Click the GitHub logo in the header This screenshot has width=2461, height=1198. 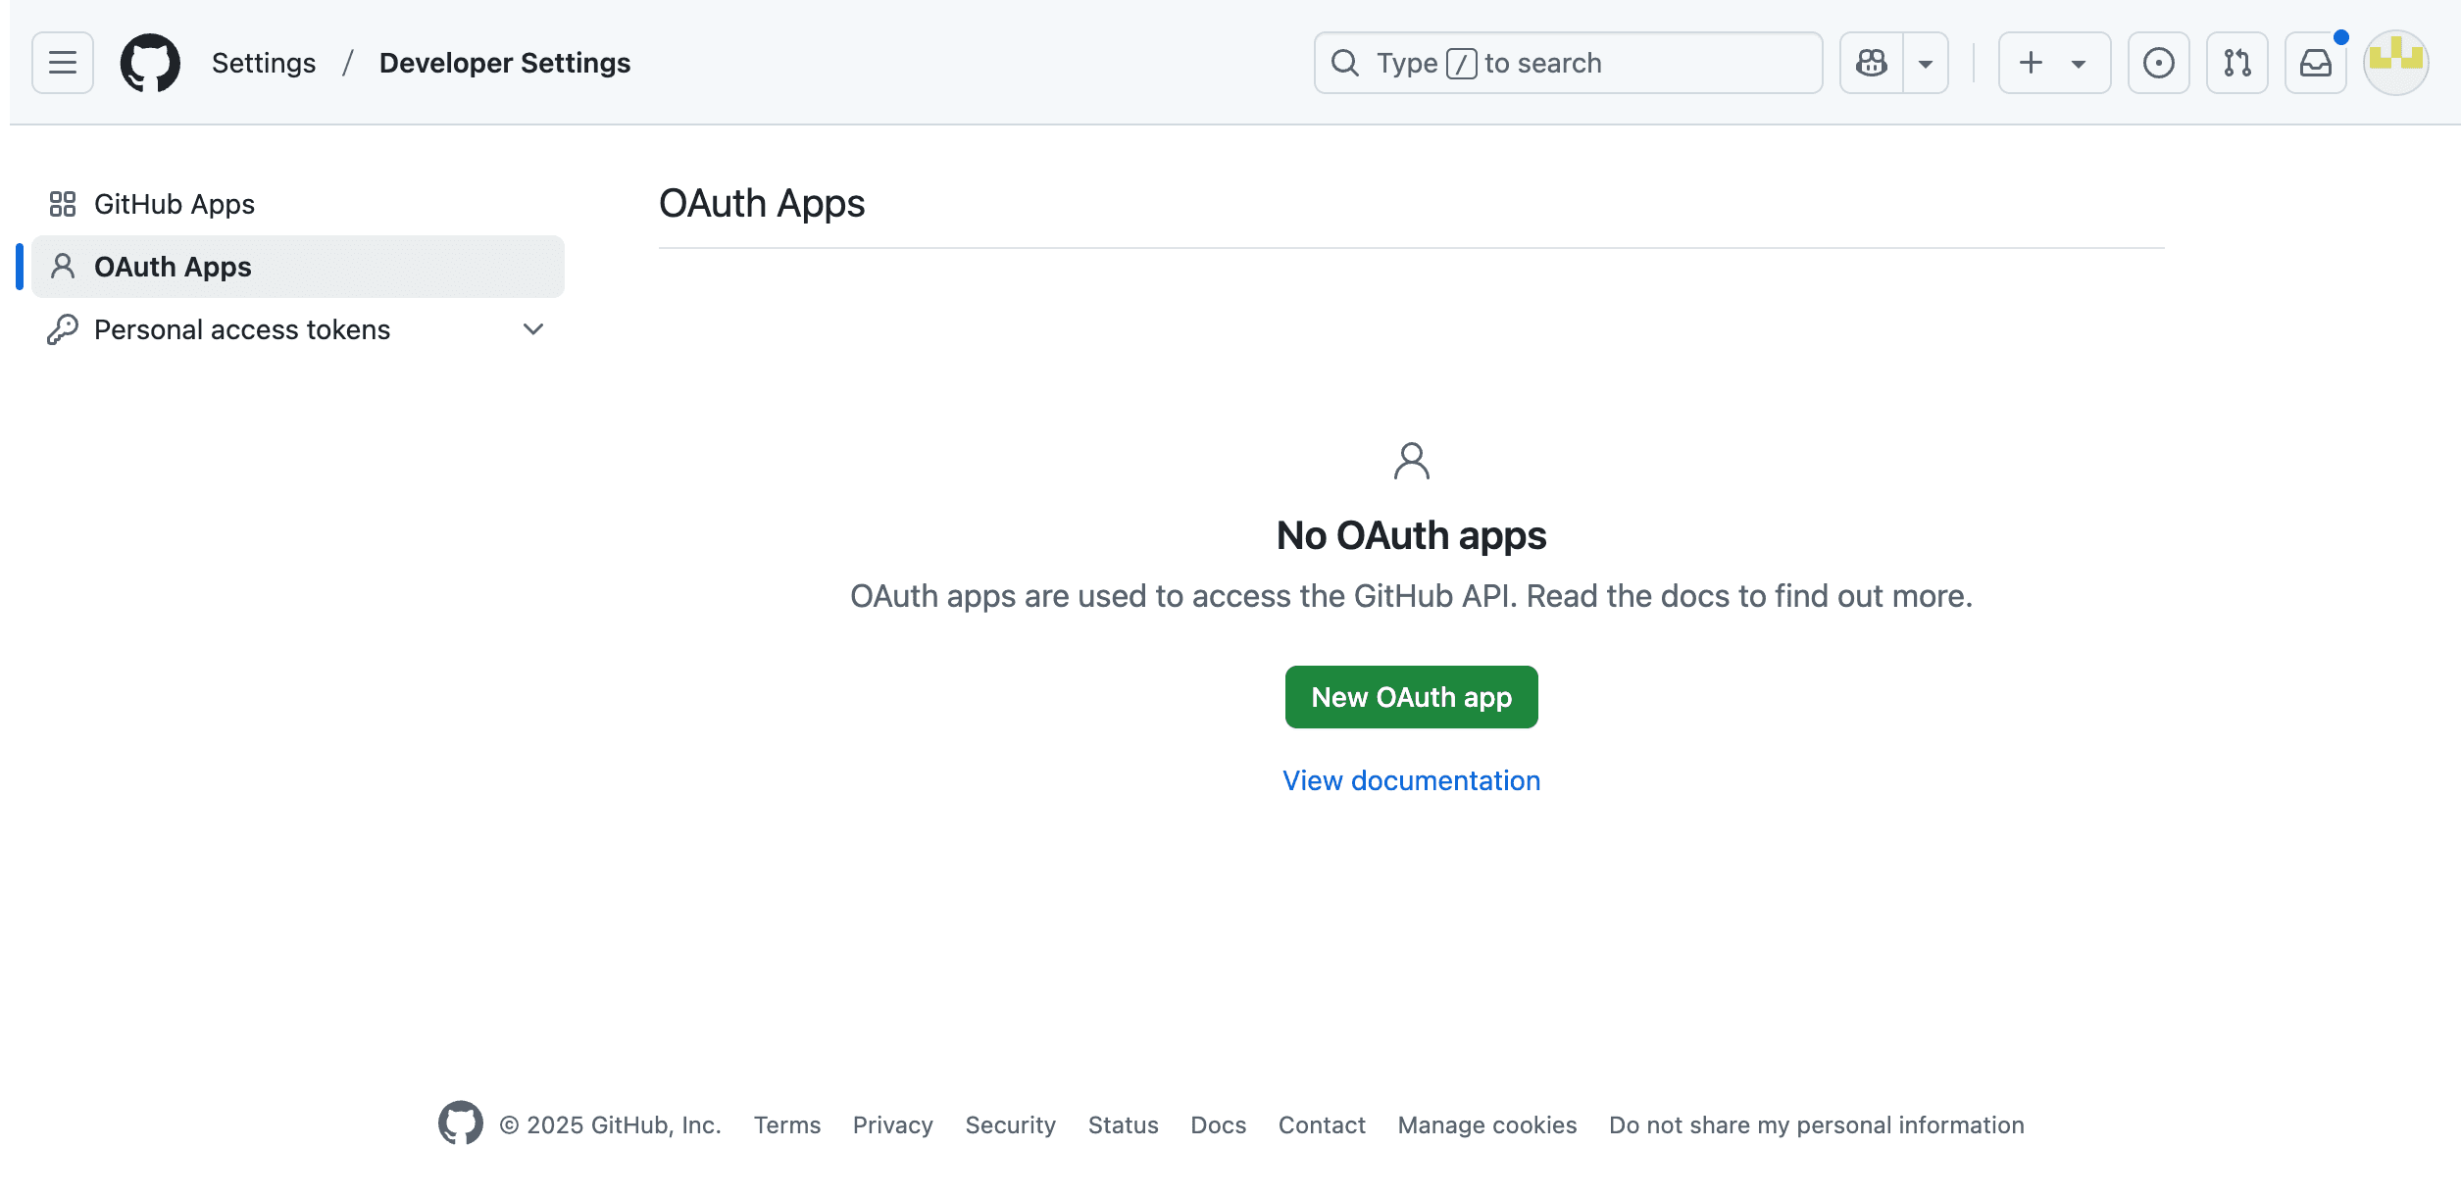pos(150,62)
